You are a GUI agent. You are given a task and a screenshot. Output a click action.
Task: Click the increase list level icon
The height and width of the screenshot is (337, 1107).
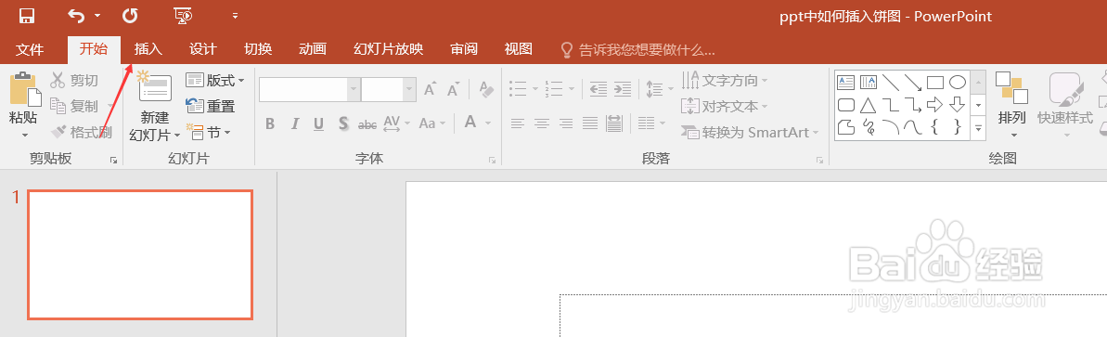(x=622, y=89)
